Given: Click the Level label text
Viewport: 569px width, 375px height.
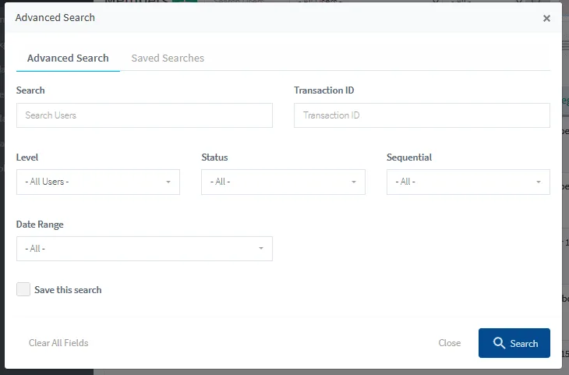Looking at the screenshot, I should [x=27, y=157].
